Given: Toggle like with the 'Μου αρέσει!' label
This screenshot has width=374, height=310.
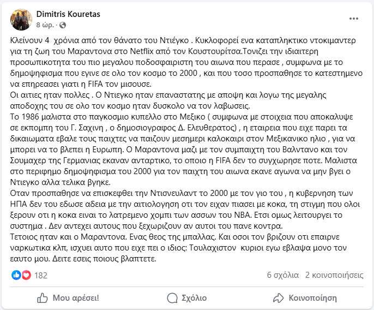Looking at the screenshot, I should tap(76, 297).
